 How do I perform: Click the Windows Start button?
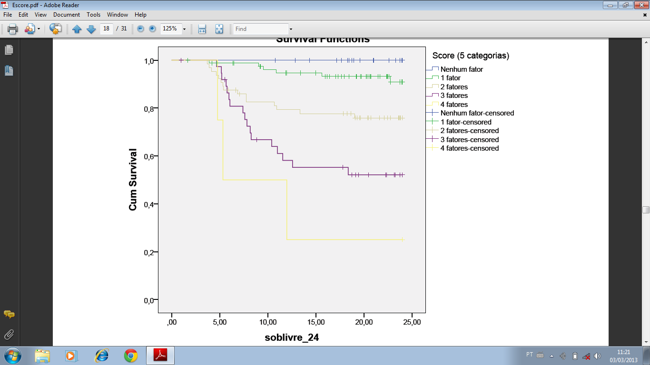(x=12, y=355)
